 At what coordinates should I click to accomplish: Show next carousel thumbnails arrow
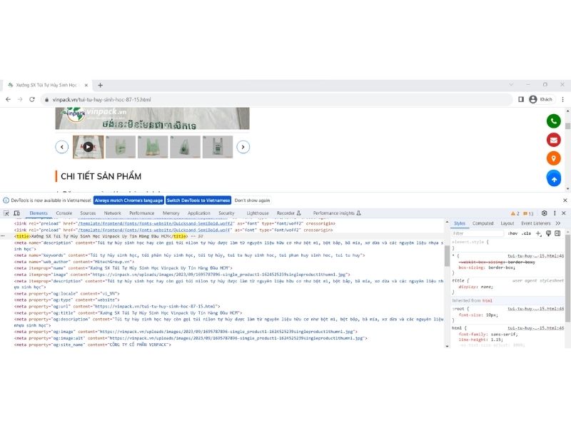pos(243,147)
